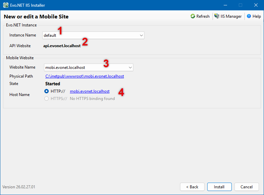
Task: Expand the Website Name dropdown arrow
Action: pyautogui.click(x=130, y=68)
